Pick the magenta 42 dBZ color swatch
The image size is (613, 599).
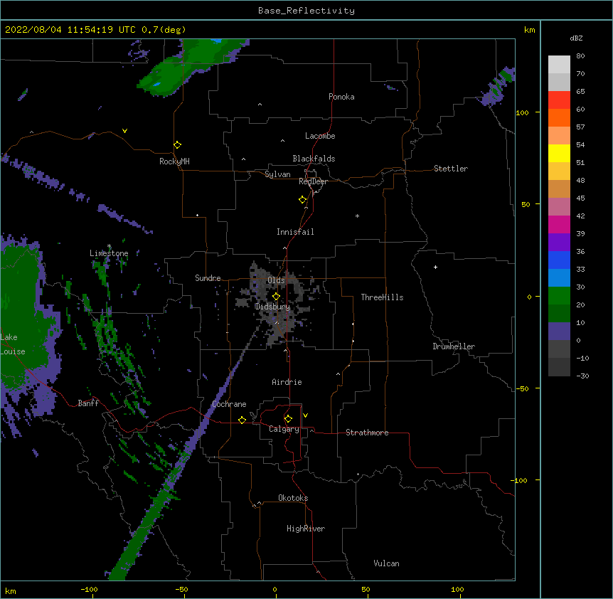click(559, 224)
